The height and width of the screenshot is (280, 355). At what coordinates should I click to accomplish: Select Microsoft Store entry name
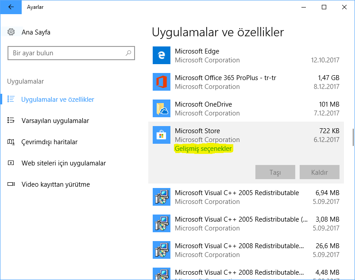click(197, 131)
